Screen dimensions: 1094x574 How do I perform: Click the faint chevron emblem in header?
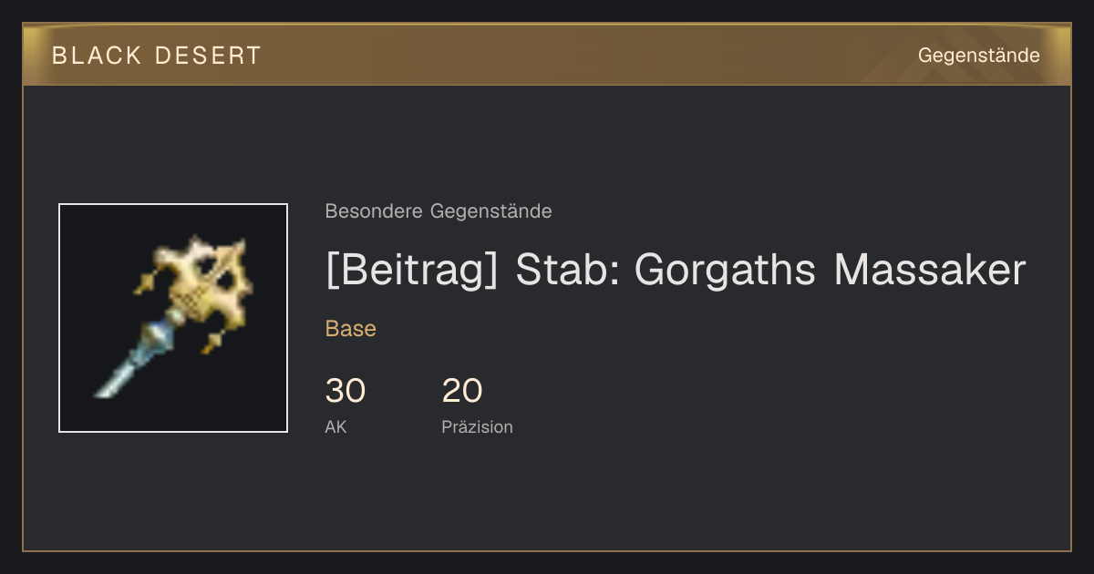[939, 55]
